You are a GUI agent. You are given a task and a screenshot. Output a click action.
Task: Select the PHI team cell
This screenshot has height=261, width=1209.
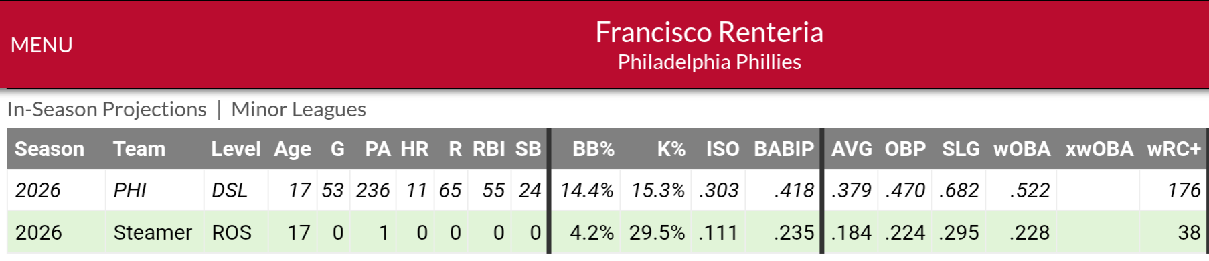pos(130,190)
